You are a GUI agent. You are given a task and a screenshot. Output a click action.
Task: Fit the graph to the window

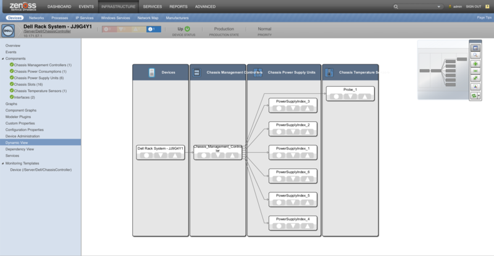[475, 78]
